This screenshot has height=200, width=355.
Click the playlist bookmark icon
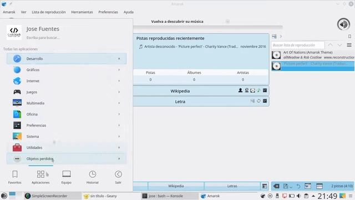point(349,36)
